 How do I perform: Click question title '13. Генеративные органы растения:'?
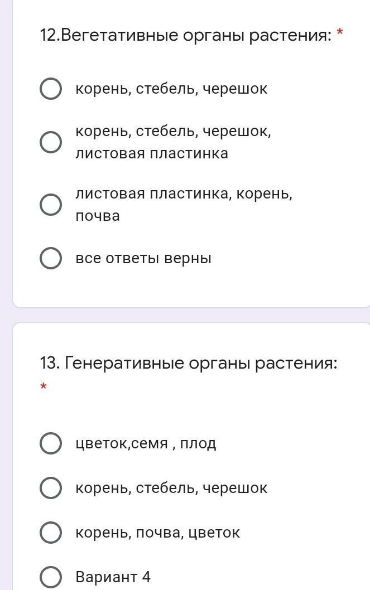coord(189,364)
